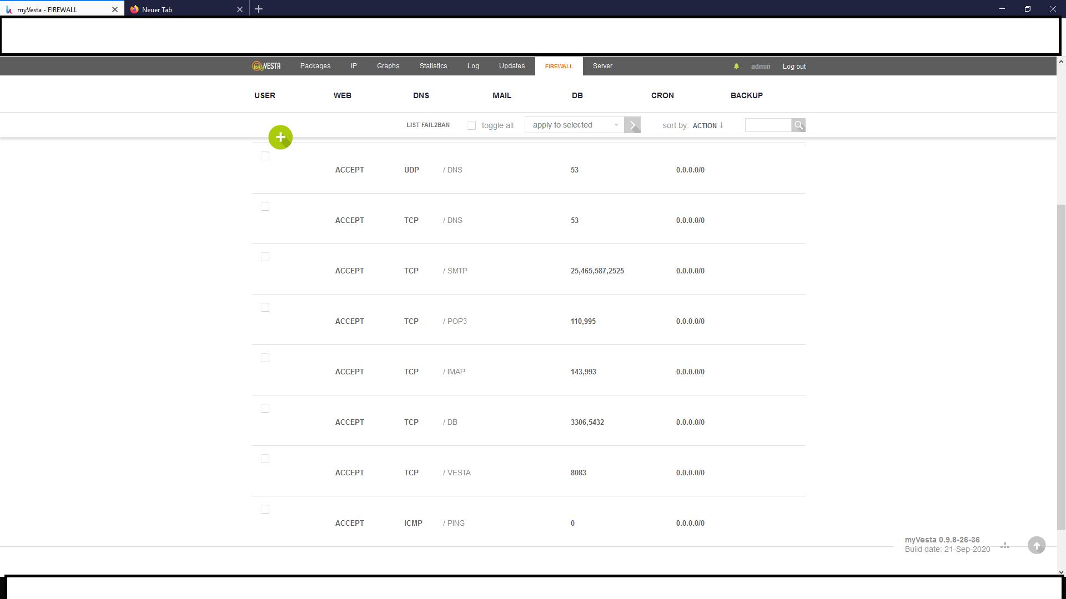Click the / PING comment text
The width and height of the screenshot is (1066, 599).
(x=454, y=524)
